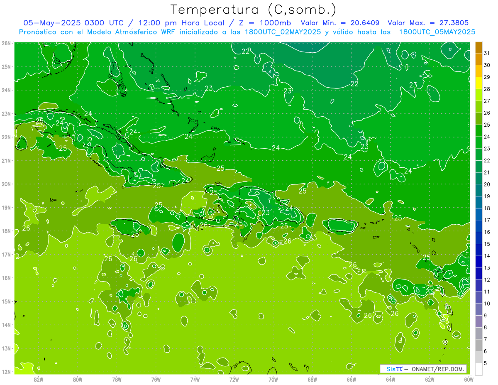Click the "30" value on the color scale

tap(487, 65)
